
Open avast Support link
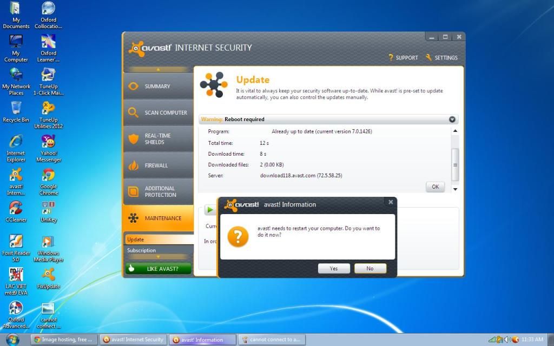pos(403,57)
